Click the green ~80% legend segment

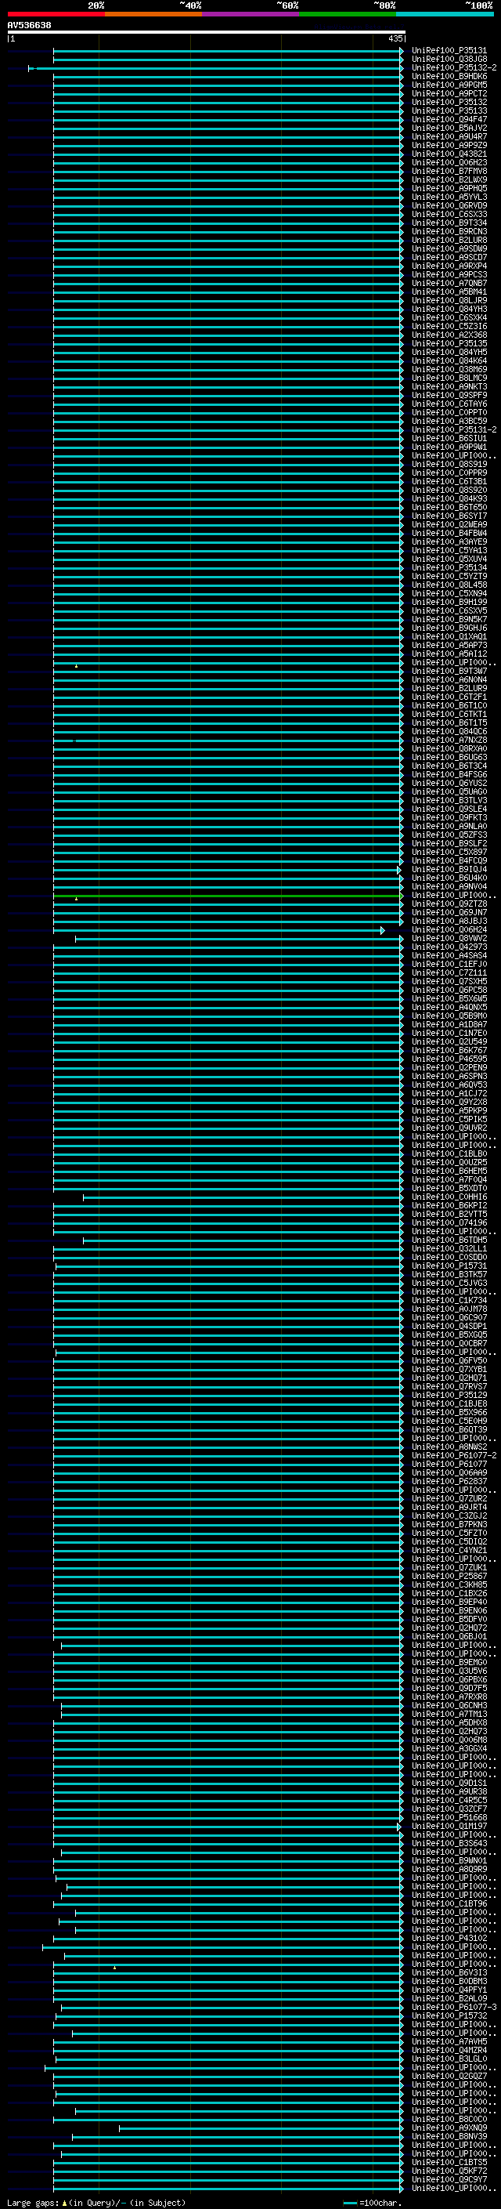(348, 14)
